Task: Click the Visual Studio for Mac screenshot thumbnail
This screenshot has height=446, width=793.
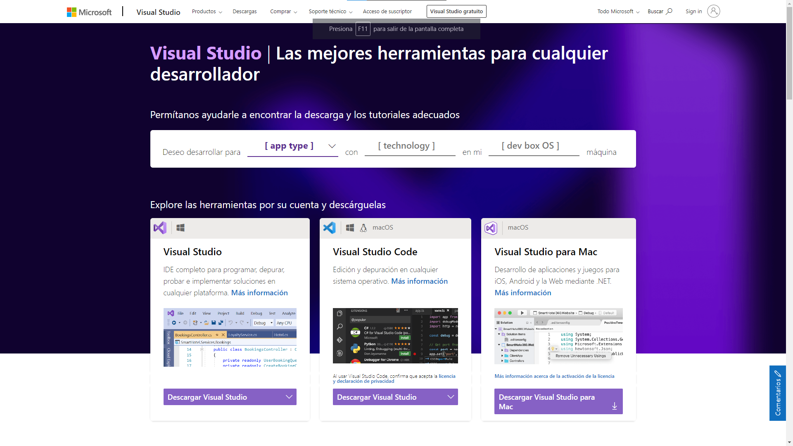Action: pyautogui.click(x=558, y=336)
